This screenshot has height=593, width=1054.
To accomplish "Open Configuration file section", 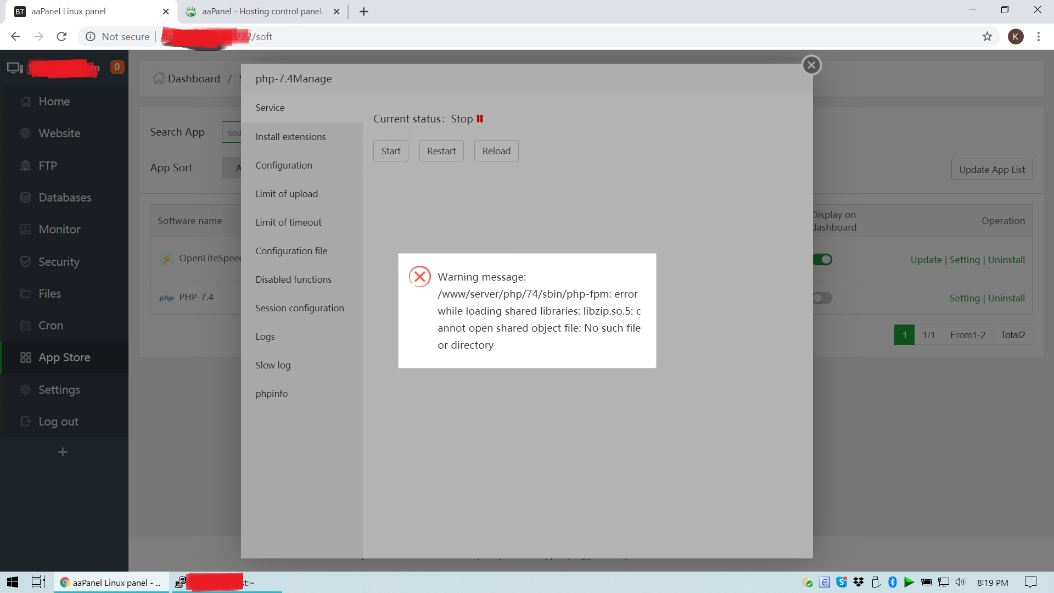I will click(x=291, y=251).
